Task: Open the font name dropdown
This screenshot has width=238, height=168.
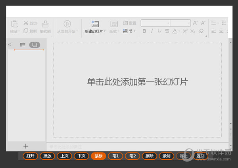Action: [x=168, y=23]
